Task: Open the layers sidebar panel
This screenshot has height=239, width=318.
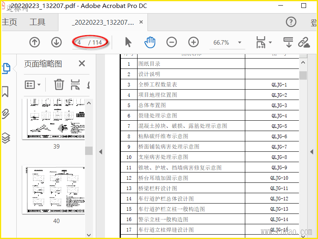Action: [6, 138]
